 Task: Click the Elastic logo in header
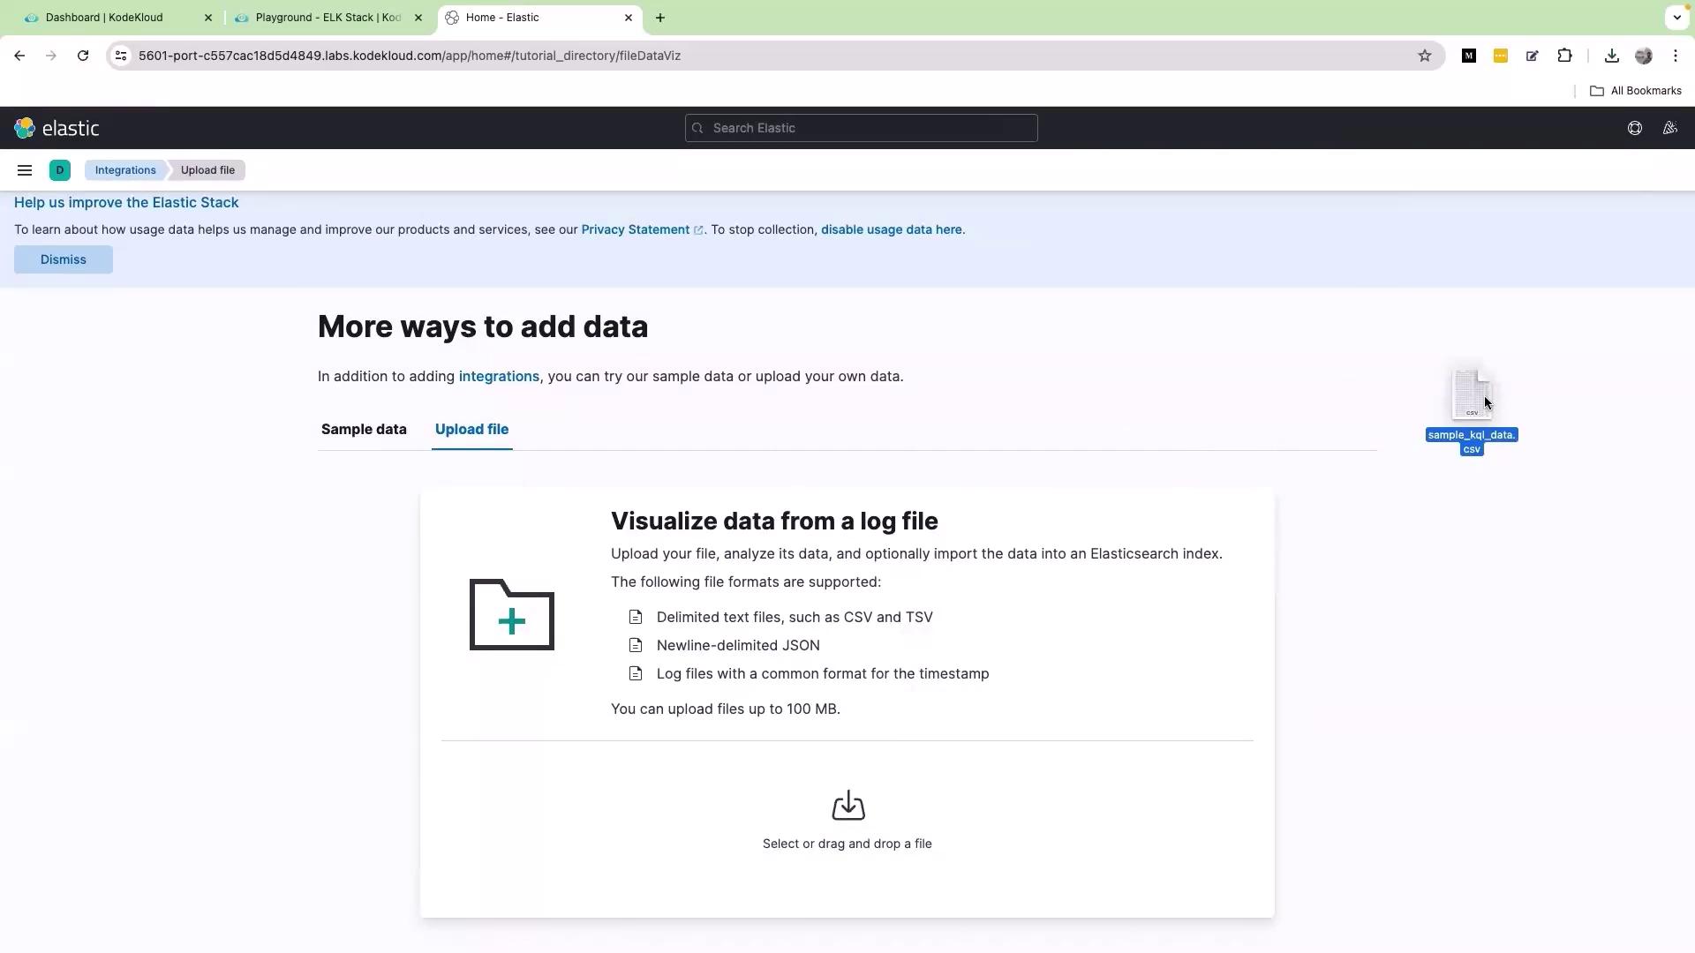tap(56, 128)
